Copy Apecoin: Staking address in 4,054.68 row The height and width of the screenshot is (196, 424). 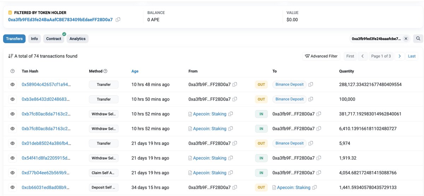pos(230,173)
